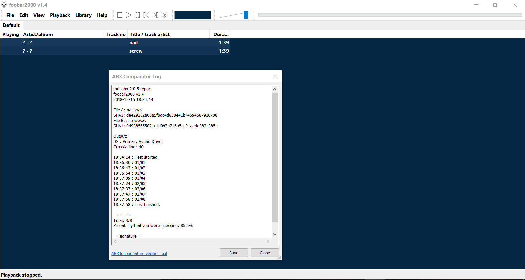This screenshot has height=280, width=525.
Task: Click the 'Probability that you were guessing: 85.5%' line
Action: click(153, 226)
